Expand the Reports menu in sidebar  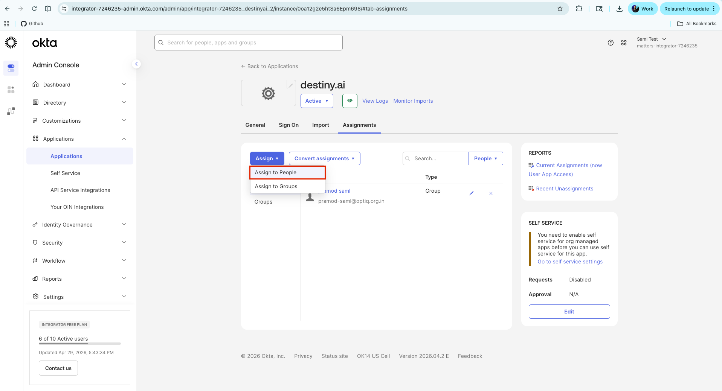pos(79,279)
